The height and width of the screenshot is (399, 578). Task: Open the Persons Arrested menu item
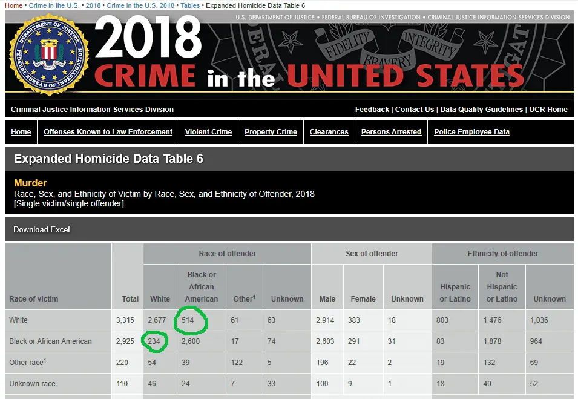click(391, 131)
